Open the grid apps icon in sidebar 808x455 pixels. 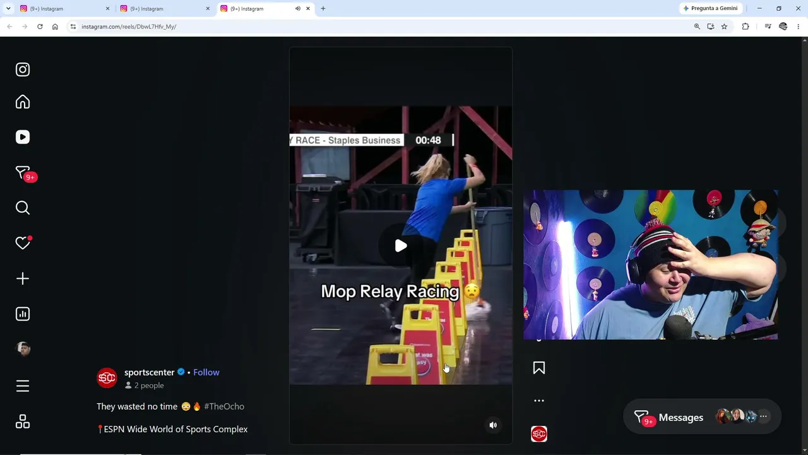(x=23, y=422)
